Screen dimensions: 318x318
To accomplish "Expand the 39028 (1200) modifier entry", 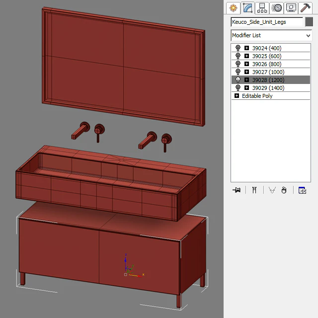I will (246, 79).
